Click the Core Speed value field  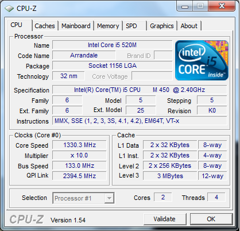coord(79,145)
